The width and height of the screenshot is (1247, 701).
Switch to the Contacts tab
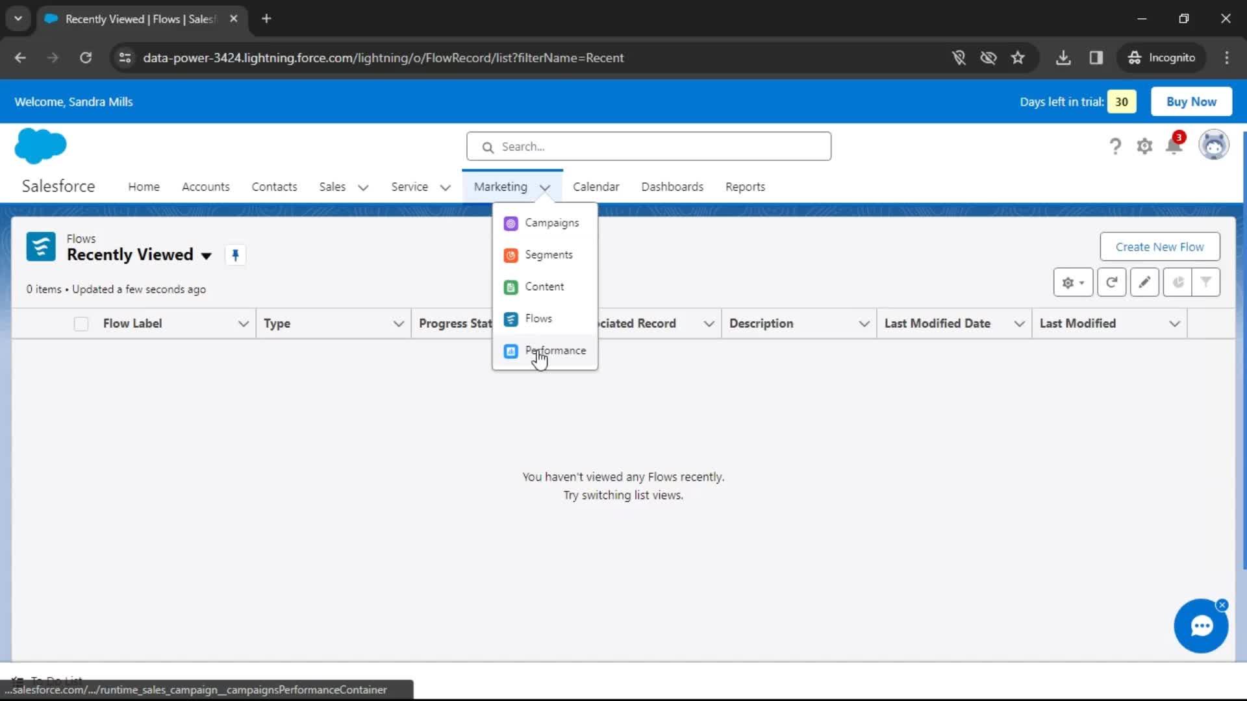point(274,187)
